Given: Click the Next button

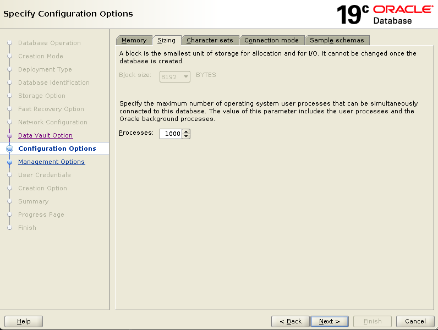Looking at the screenshot, I should coord(330,321).
